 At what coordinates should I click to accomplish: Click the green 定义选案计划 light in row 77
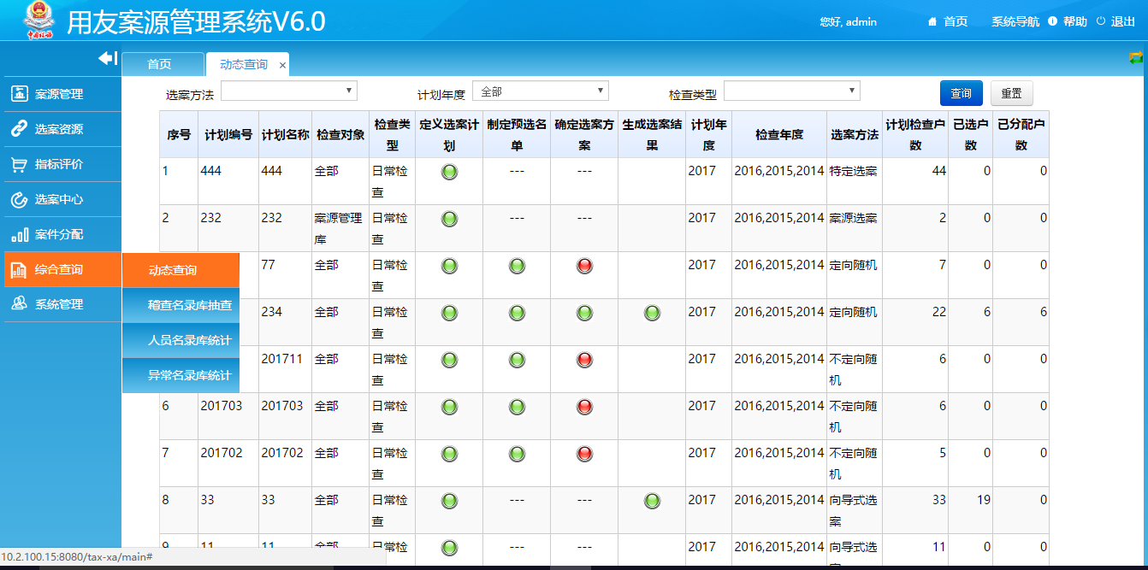pyautogui.click(x=449, y=266)
